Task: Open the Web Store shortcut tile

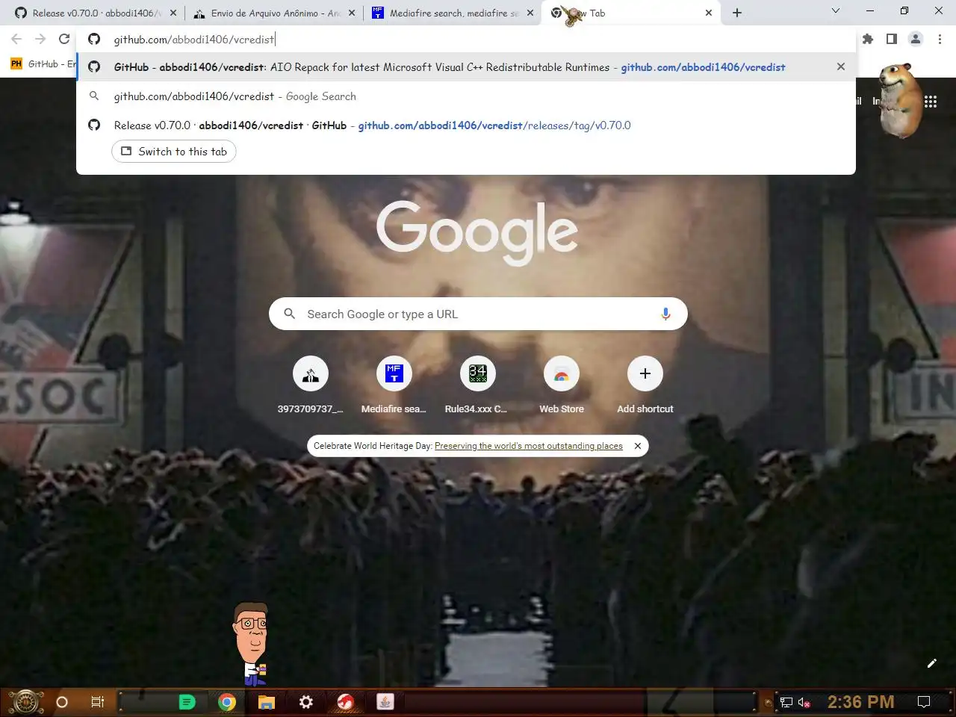Action: pos(562,384)
